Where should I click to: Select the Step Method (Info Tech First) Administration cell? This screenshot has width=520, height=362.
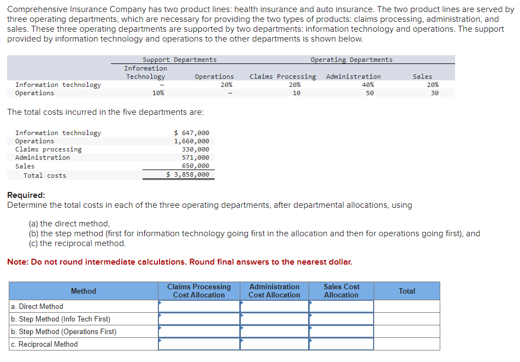pyautogui.click(x=274, y=319)
